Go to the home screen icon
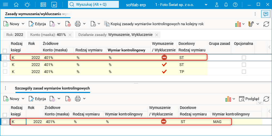Viewport: 272px width, 136px height. (x=16, y=5)
